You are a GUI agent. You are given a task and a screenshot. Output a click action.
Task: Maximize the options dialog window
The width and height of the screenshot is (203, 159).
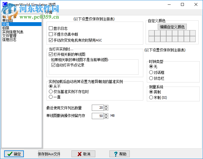[182, 4]
